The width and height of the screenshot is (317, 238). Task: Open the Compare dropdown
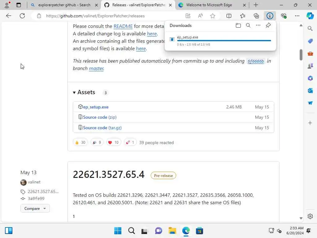[x=35, y=209]
